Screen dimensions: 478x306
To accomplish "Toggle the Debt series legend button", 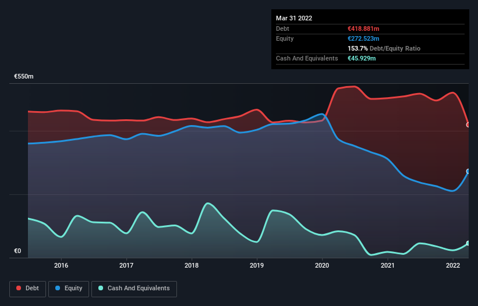I will 28,289.
